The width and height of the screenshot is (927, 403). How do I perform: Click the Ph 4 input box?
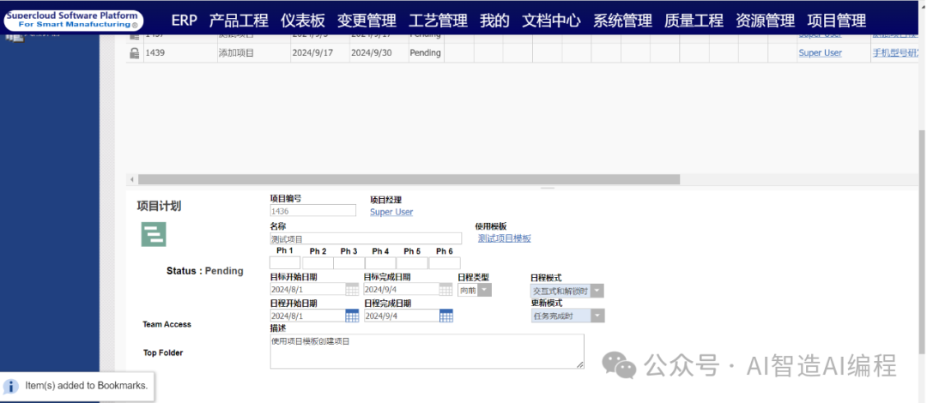click(x=380, y=263)
